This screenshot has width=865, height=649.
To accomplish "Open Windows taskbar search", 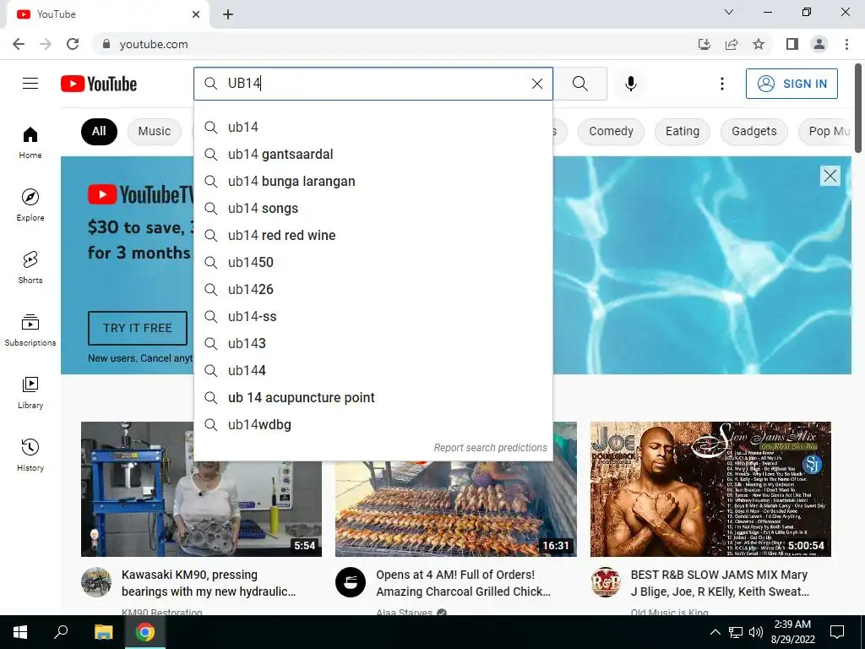I will point(61,632).
